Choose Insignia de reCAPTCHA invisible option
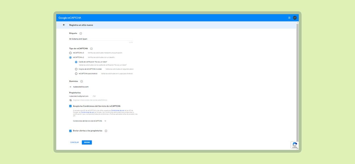Viewport: 355px width, 164px height. point(76,69)
